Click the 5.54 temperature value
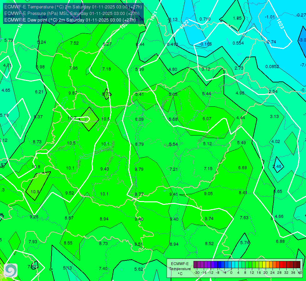The width and height of the screenshot is (306, 281). point(173,144)
